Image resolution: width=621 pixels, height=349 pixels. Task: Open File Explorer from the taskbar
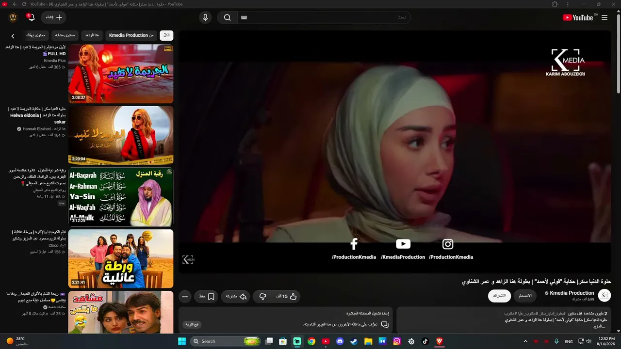tap(368, 341)
